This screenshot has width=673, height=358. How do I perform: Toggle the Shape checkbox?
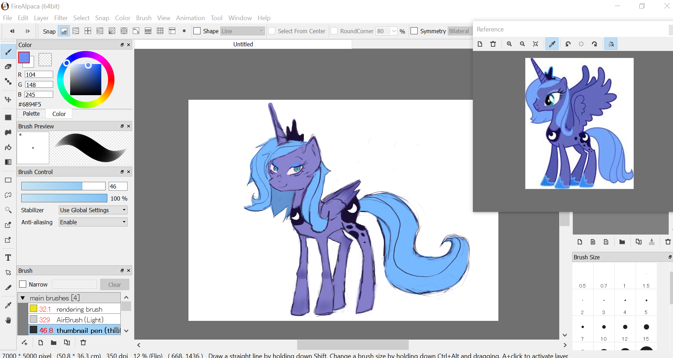point(197,31)
